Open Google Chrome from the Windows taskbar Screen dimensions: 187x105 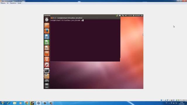(x=27, y=103)
